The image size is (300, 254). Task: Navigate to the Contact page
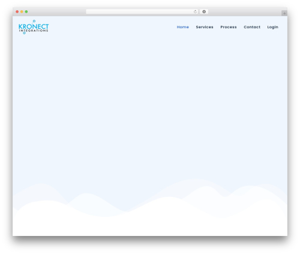click(252, 27)
